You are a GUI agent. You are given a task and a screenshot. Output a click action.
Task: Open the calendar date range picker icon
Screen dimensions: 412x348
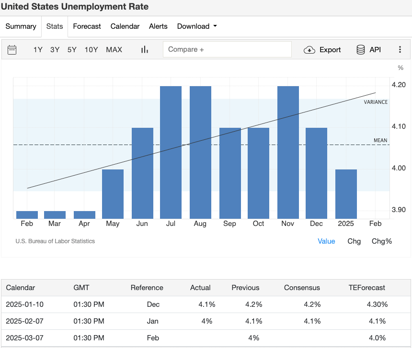tap(12, 49)
